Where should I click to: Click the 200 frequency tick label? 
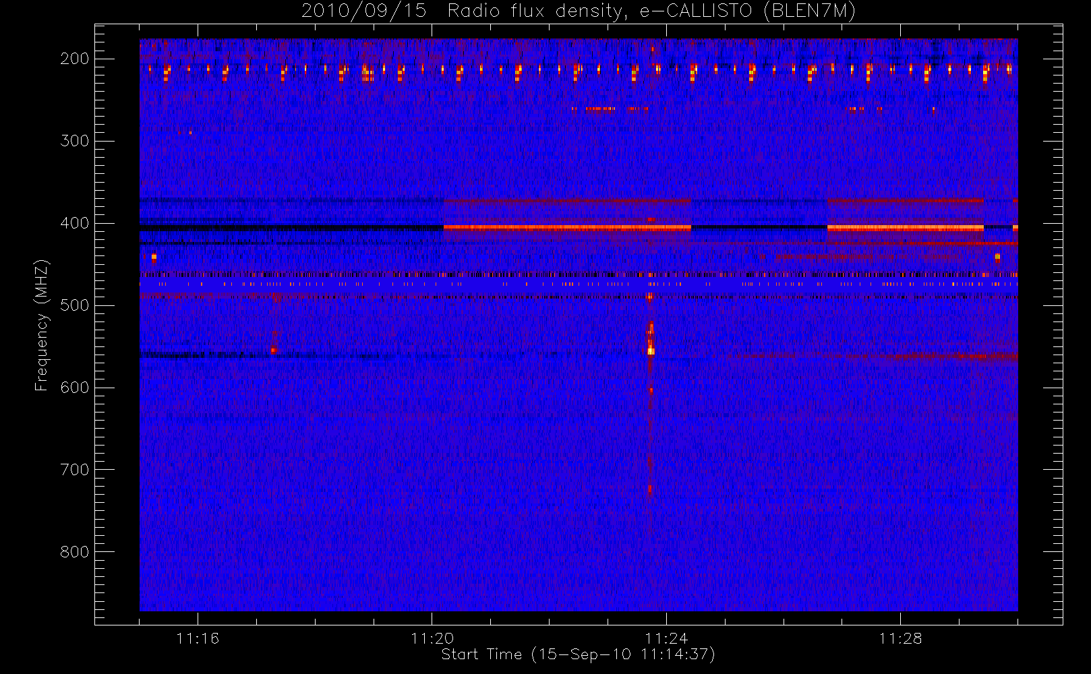75,59
